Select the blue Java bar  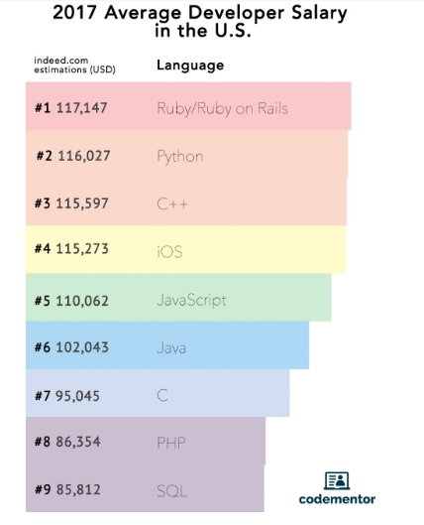(x=167, y=345)
